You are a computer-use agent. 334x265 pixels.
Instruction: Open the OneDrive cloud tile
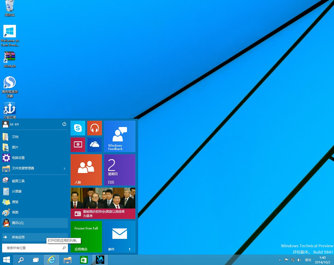pos(94,145)
